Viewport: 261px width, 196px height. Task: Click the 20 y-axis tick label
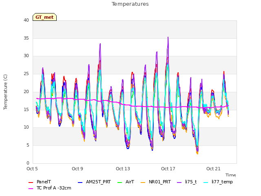coord(26,91)
